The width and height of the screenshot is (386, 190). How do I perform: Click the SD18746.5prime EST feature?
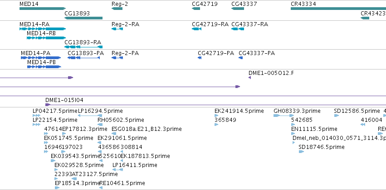302,152
